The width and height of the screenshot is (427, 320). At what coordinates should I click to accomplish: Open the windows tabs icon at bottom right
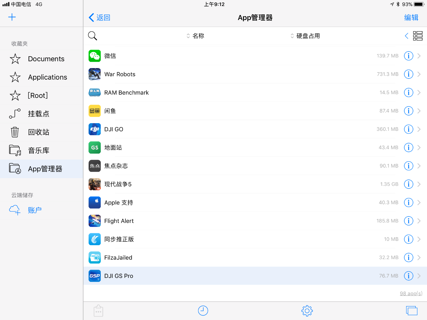pyautogui.click(x=412, y=311)
